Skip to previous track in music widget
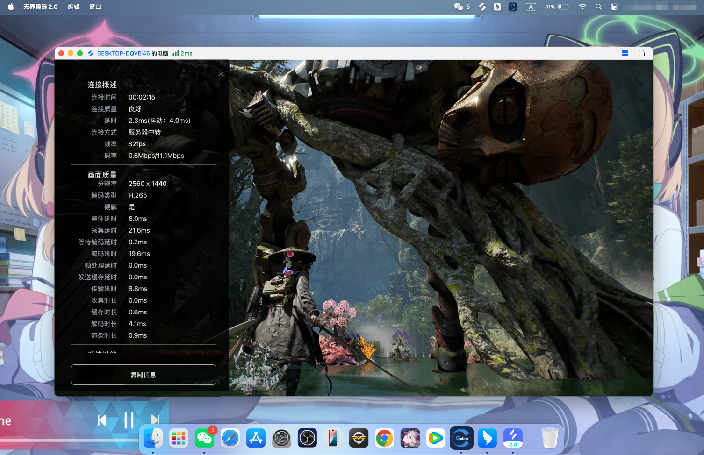Viewport: 704px width, 455px height. (102, 420)
